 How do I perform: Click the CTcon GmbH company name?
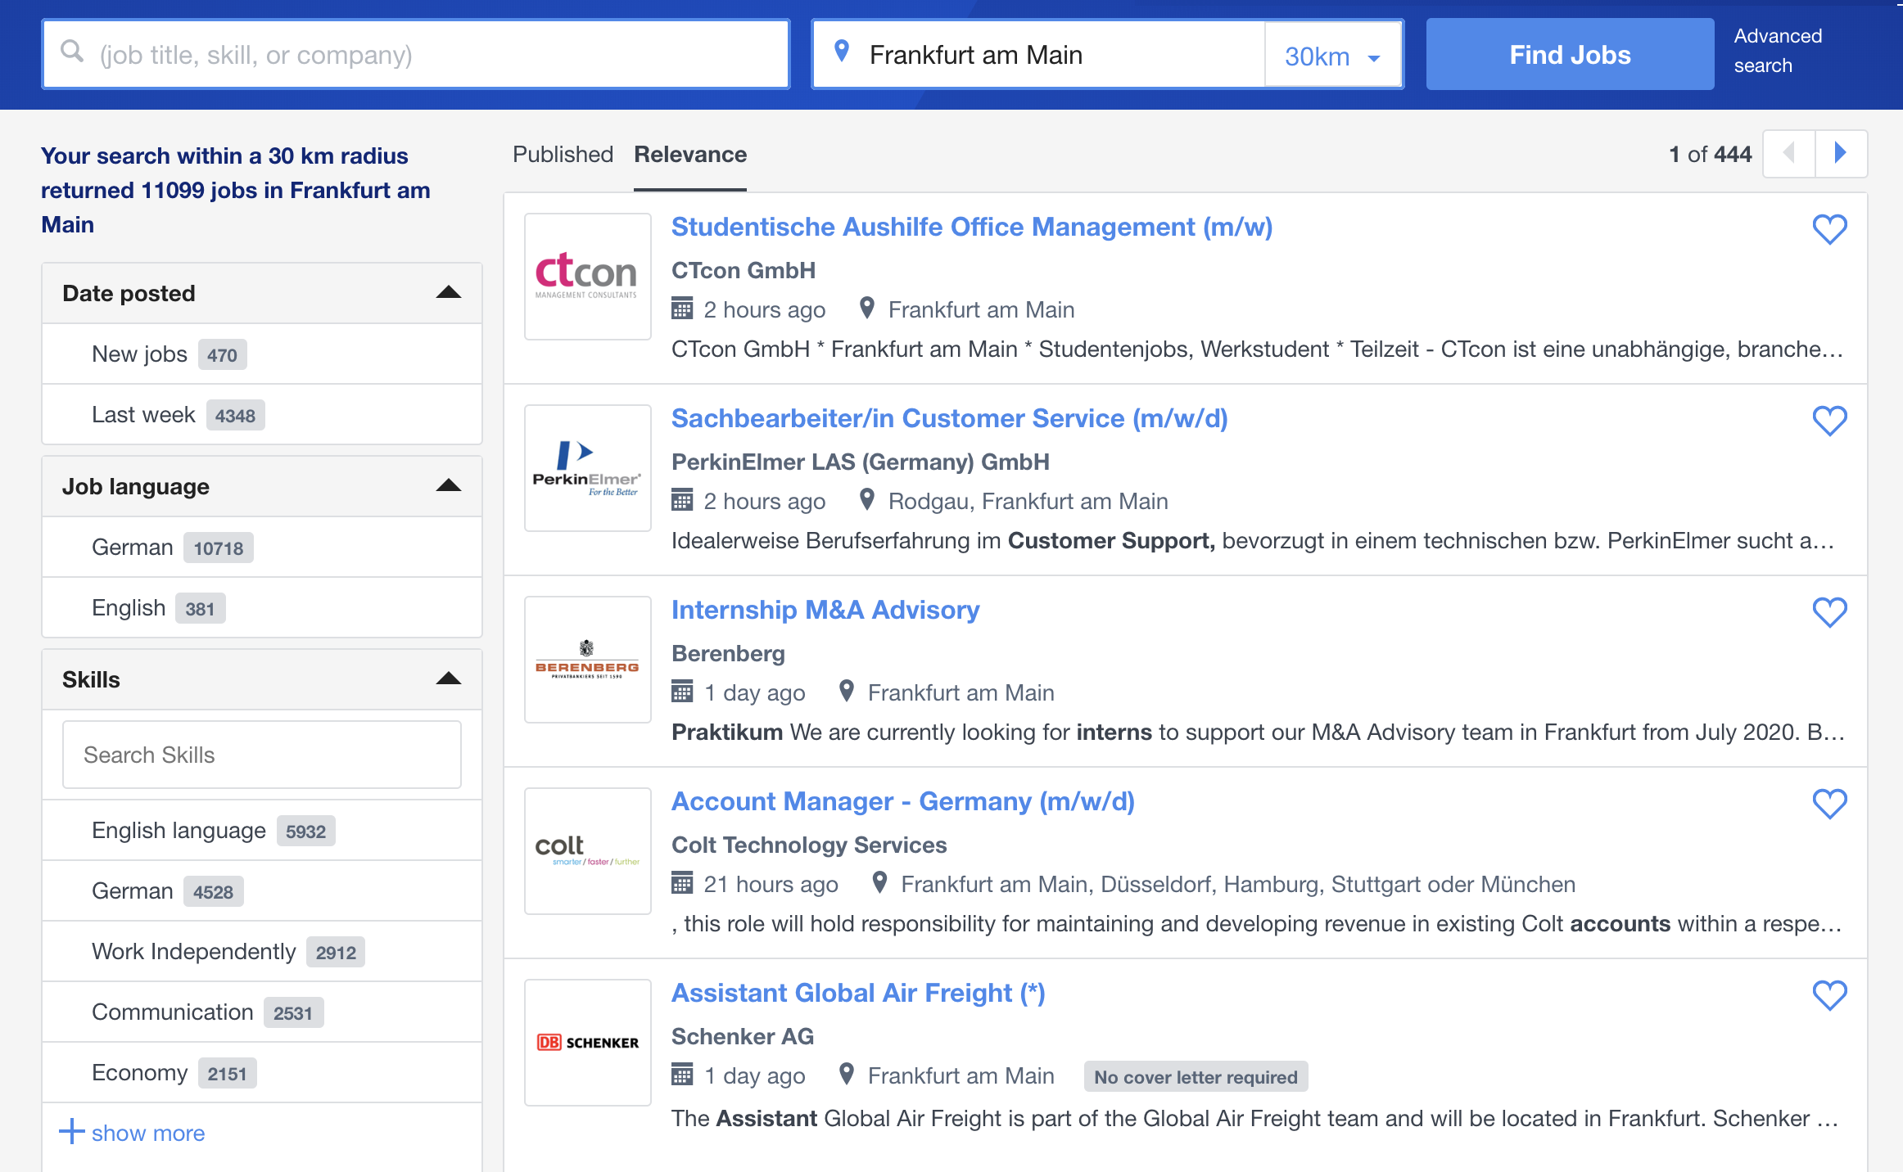coord(744,270)
